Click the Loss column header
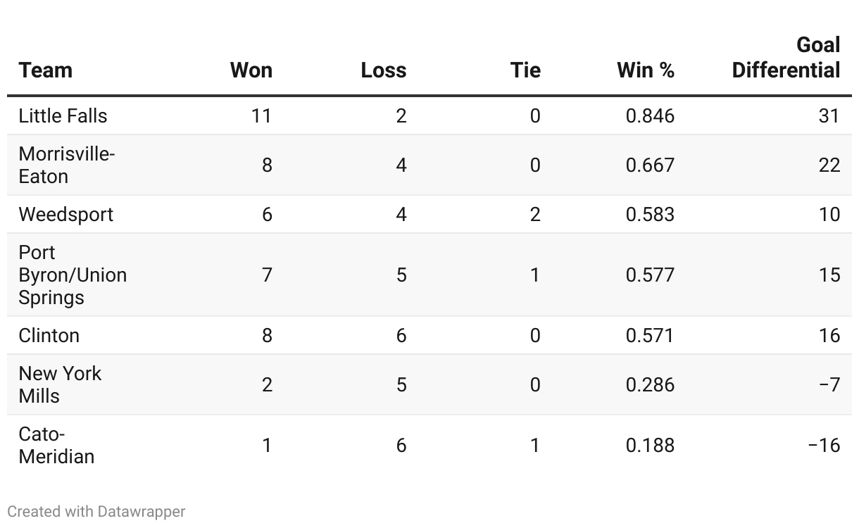The height and width of the screenshot is (528, 859). [384, 70]
